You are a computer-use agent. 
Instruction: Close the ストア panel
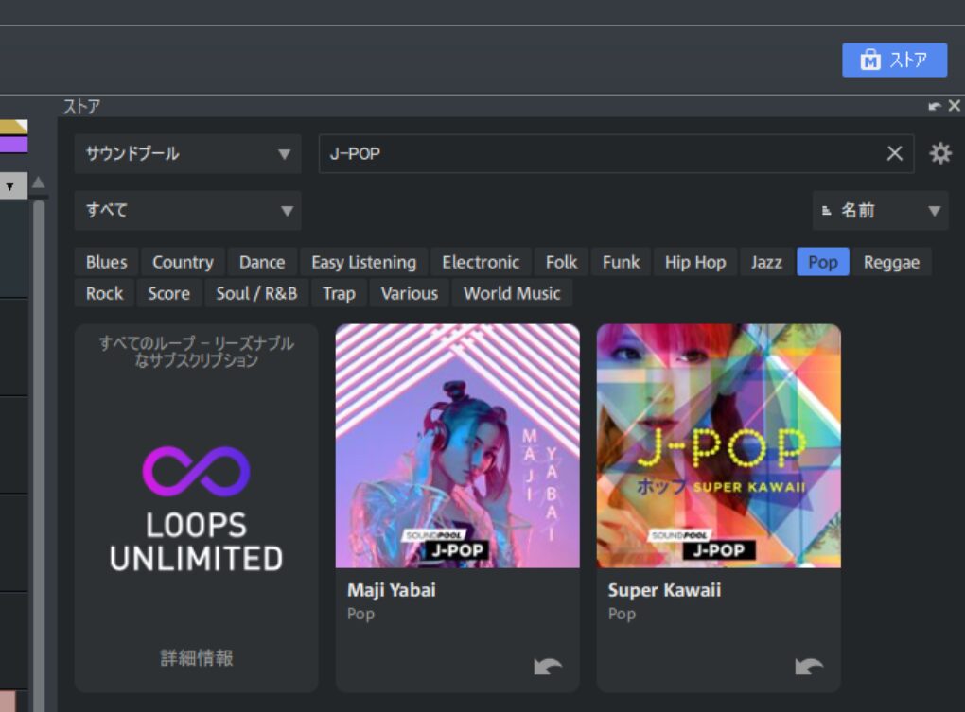click(955, 106)
